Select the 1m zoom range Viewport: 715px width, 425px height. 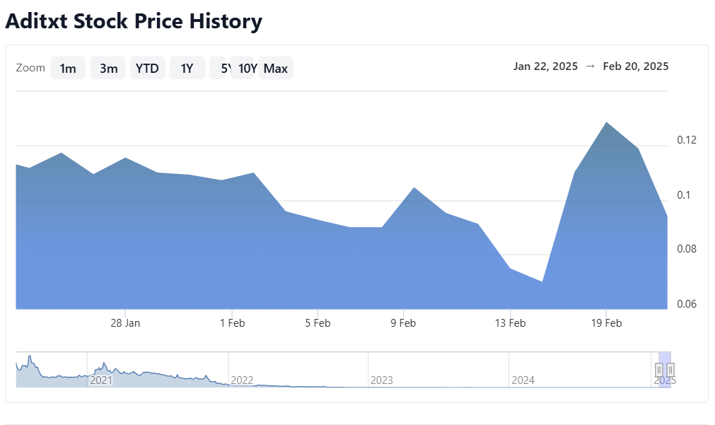(x=68, y=69)
